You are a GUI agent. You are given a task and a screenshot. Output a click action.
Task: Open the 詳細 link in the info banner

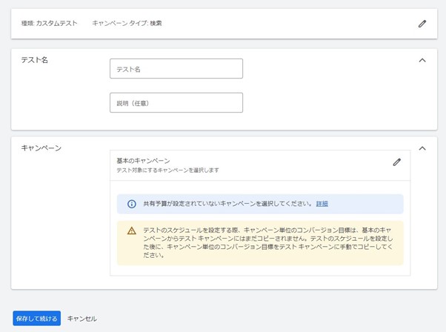tap(322, 204)
